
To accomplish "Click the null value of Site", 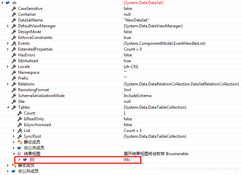I will click(x=127, y=102).
